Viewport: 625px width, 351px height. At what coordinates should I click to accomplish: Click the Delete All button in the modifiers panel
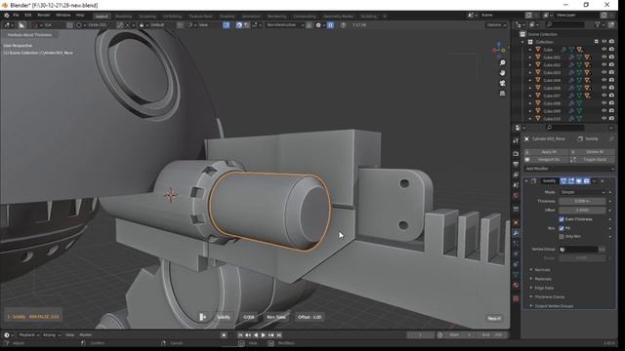tap(593, 152)
